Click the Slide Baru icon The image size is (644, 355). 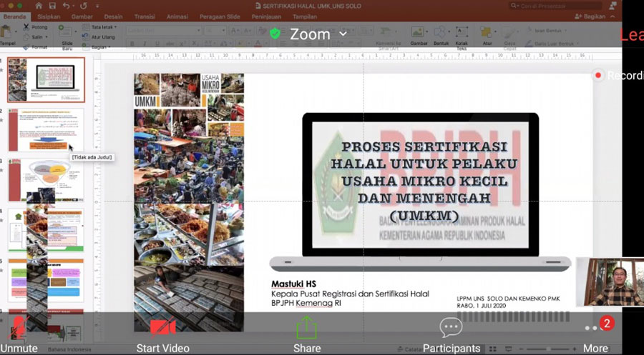point(65,31)
